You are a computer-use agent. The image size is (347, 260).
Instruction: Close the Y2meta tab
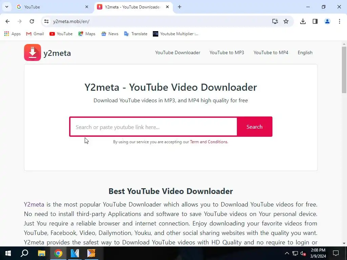[x=167, y=7]
